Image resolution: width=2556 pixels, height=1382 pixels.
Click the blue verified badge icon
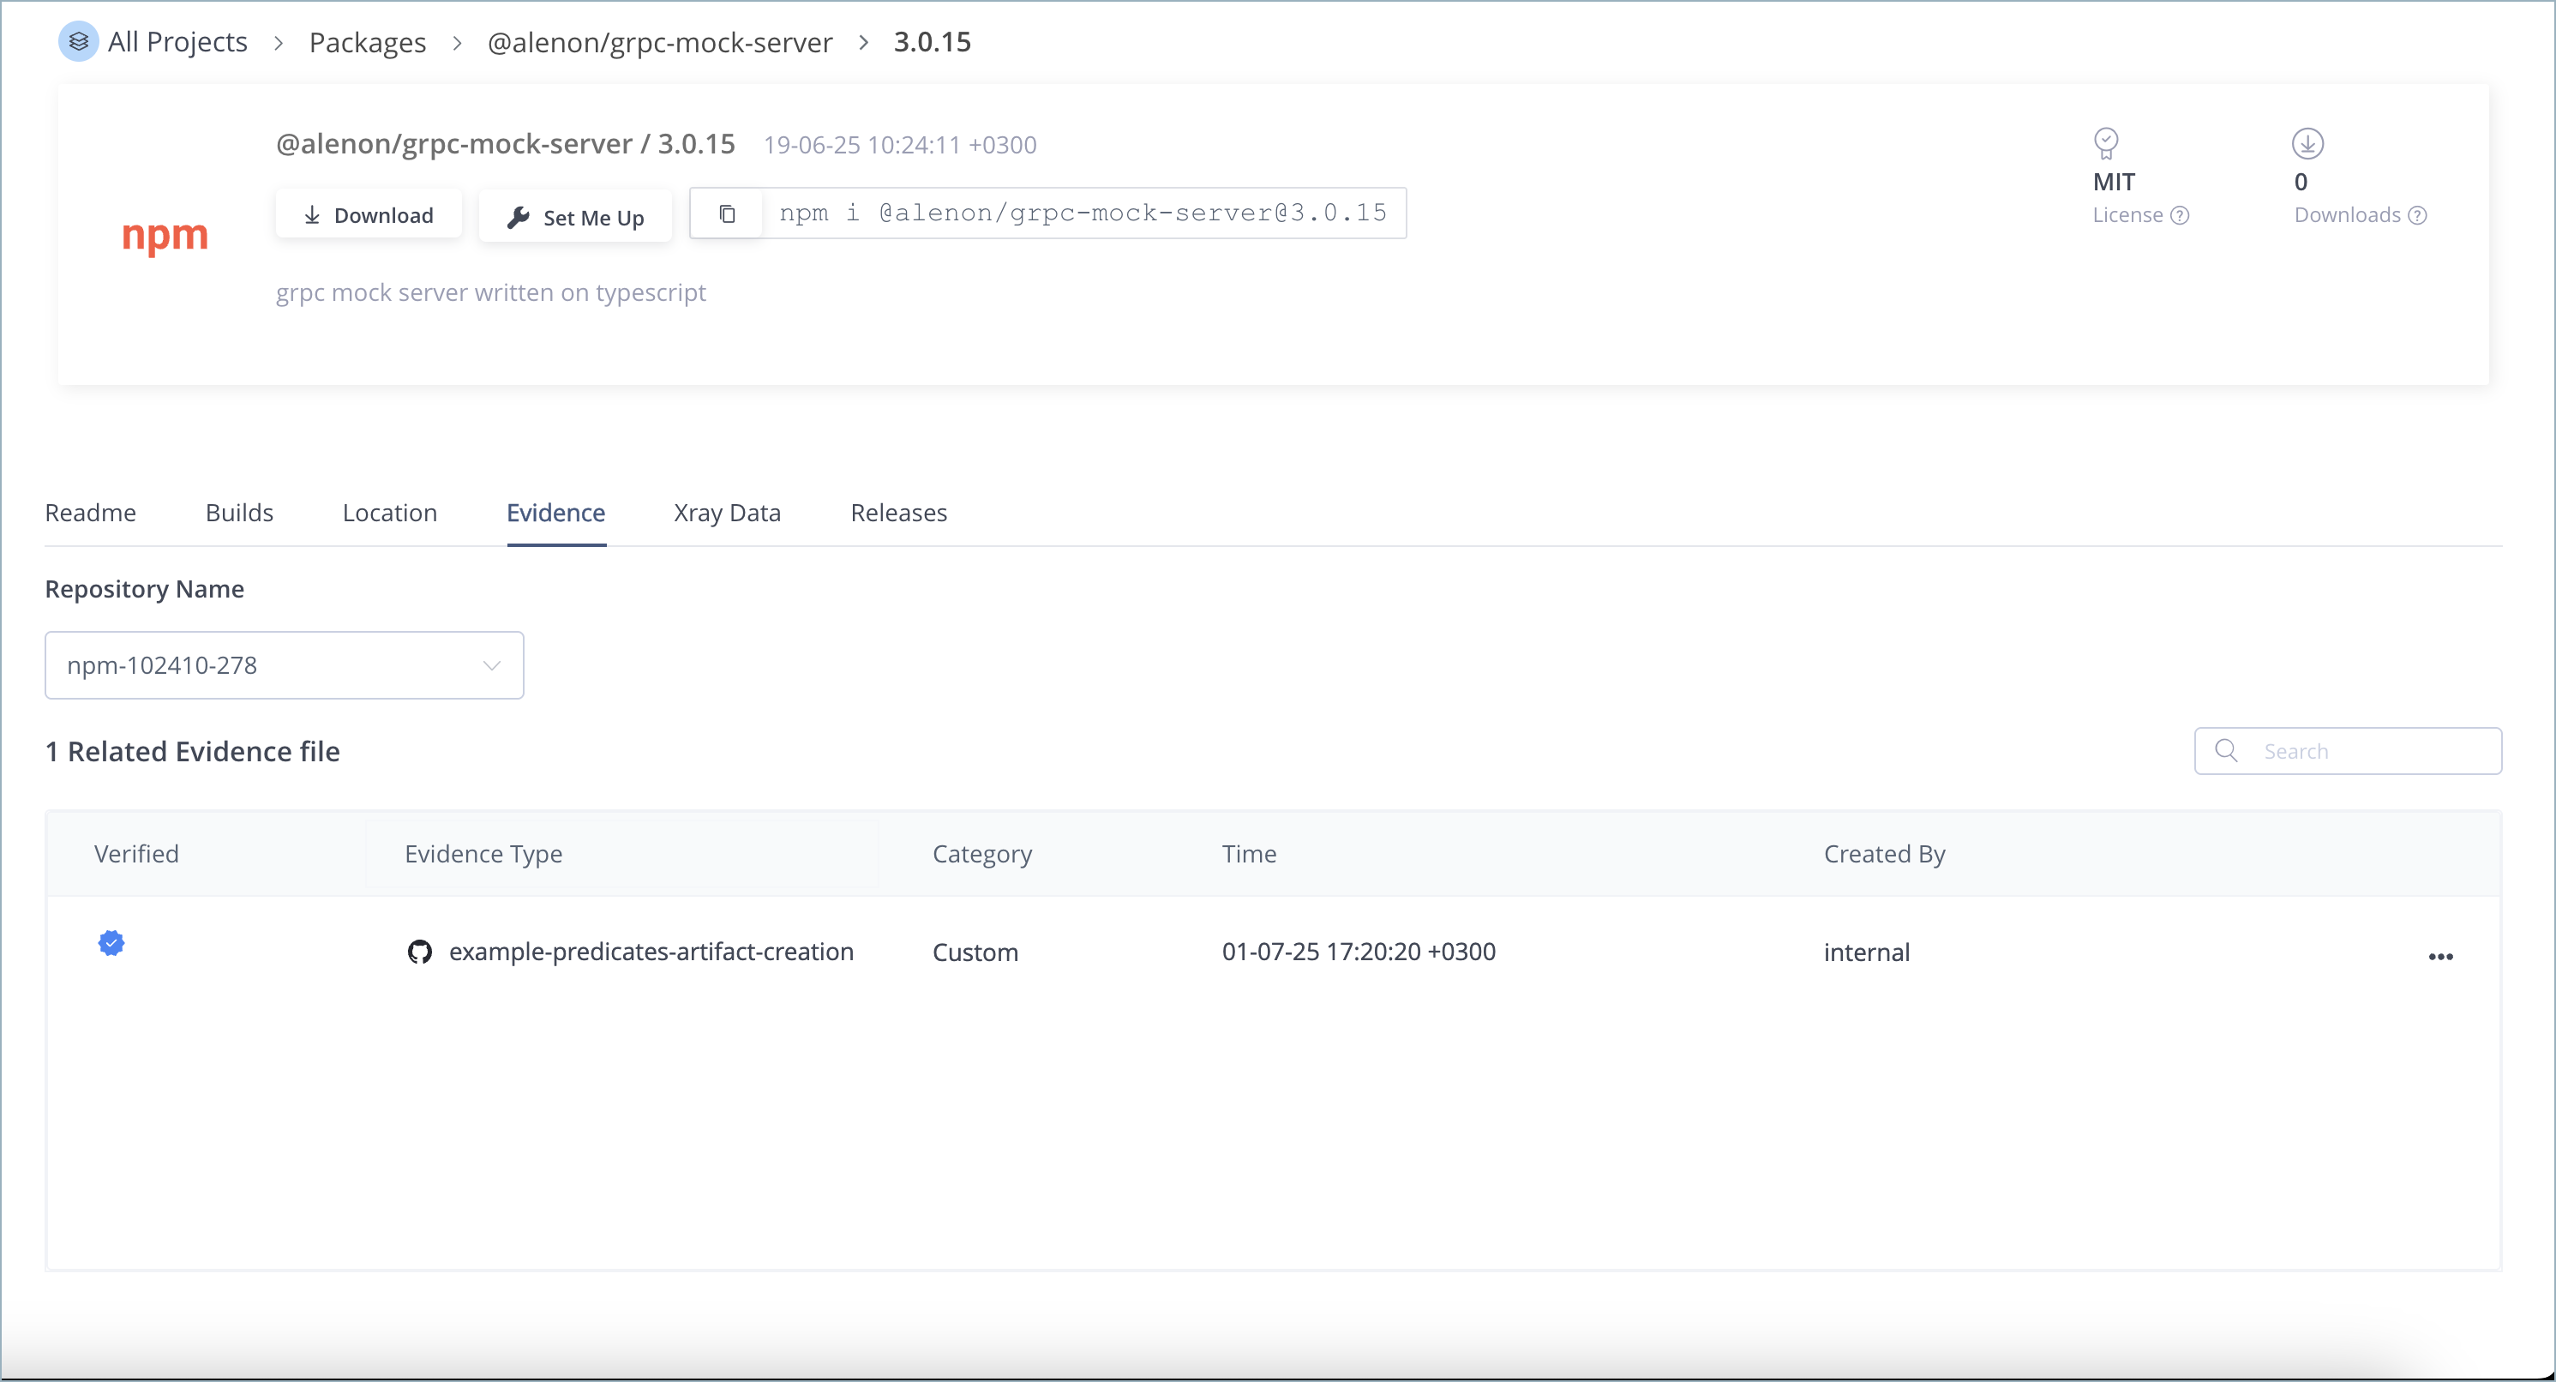tap(111, 942)
